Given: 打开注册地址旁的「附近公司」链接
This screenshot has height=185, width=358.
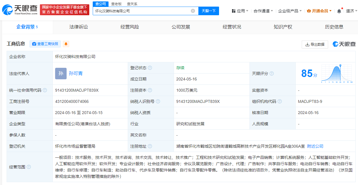Looking at the screenshot, I should pyautogui.click(x=315, y=146).
